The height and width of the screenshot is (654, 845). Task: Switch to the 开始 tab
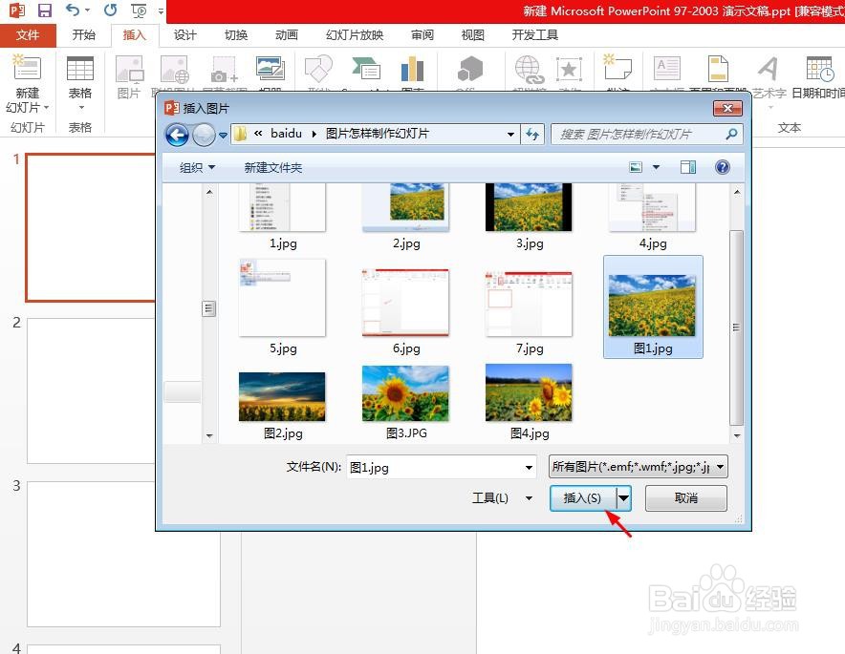[83, 35]
